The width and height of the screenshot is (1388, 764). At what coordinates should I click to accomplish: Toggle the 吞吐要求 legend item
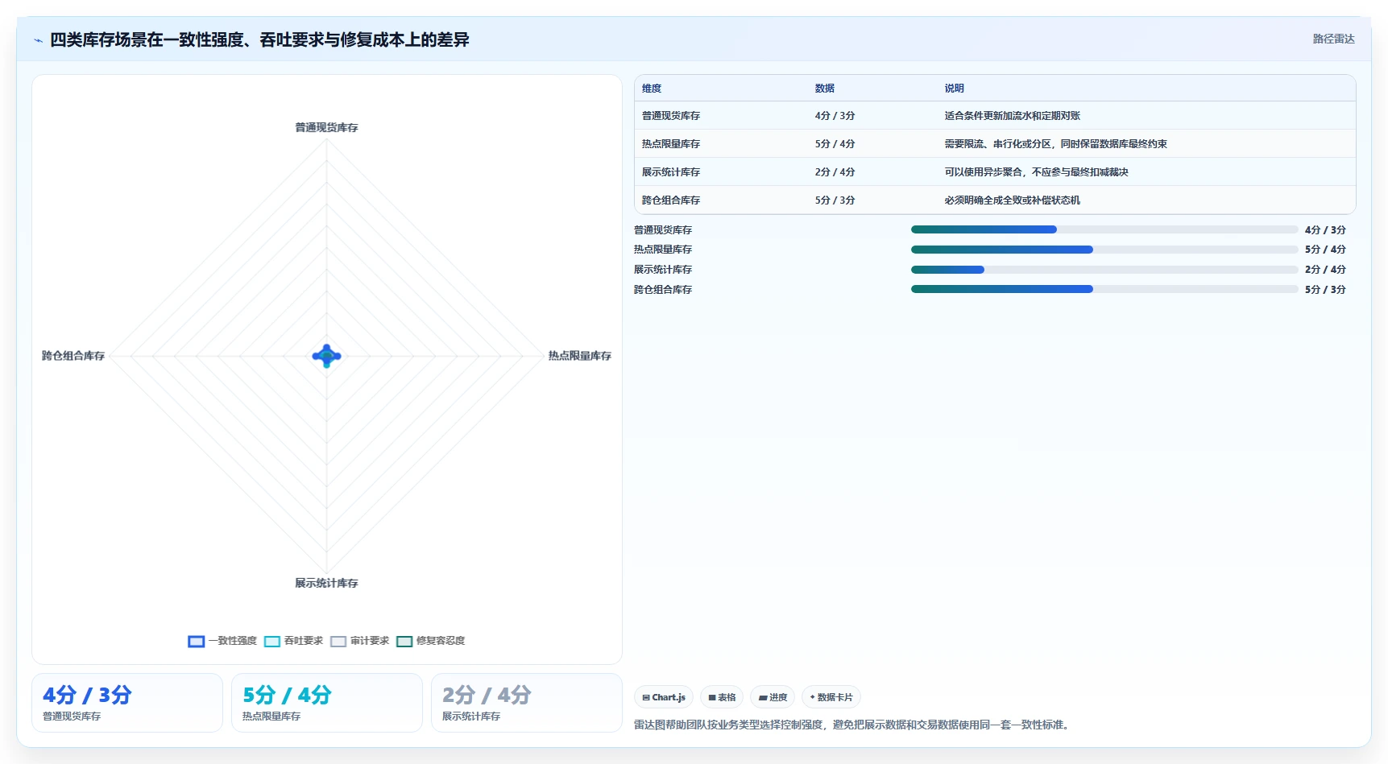click(293, 641)
